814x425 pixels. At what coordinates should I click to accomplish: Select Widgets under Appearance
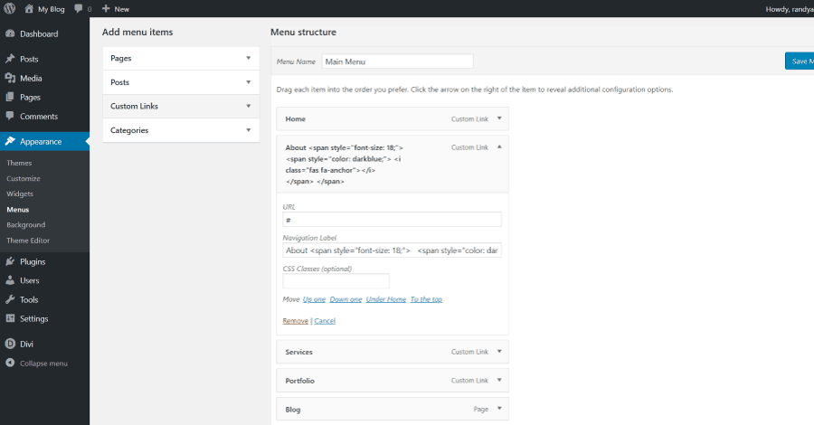click(x=20, y=194)
